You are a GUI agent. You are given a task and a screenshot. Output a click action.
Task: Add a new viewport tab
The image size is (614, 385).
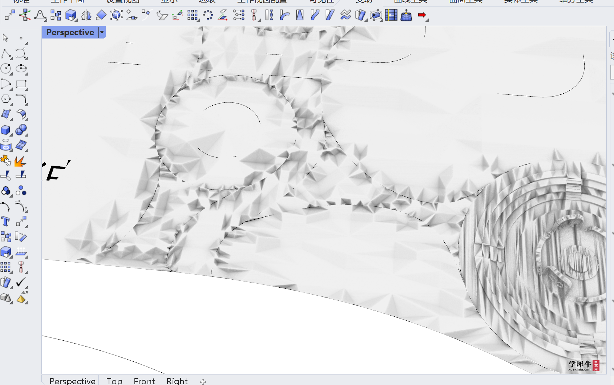tap(203, 381)
